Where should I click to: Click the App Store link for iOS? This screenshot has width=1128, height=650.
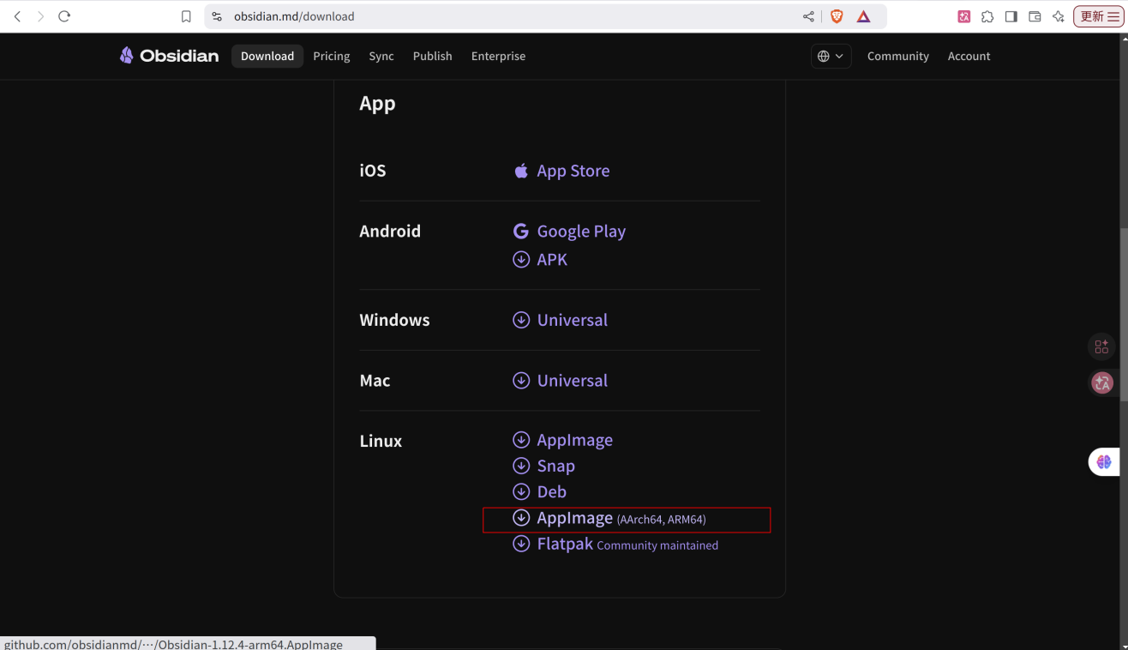coord(573,171)
